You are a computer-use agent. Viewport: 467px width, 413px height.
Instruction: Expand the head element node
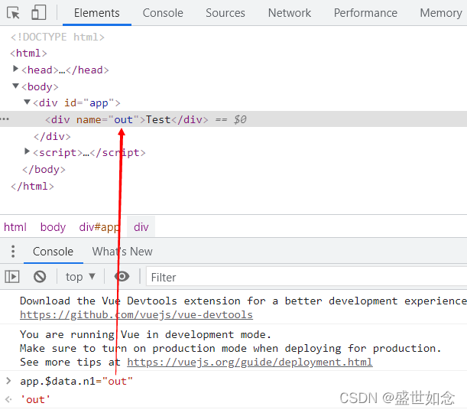click(x=15, y=69)
